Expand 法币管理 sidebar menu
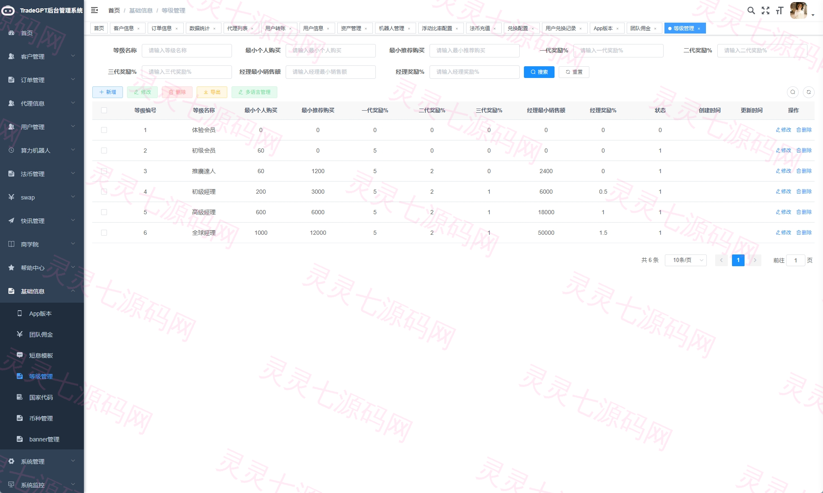Image resolution: width=823 pixels, height=493 pixels. (x=42, y=174)
